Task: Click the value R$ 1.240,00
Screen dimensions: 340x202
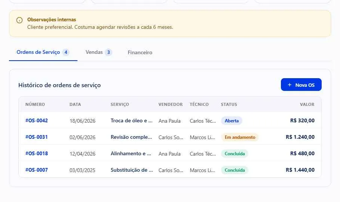Action: pyautogui.click(x=300, y=137)
